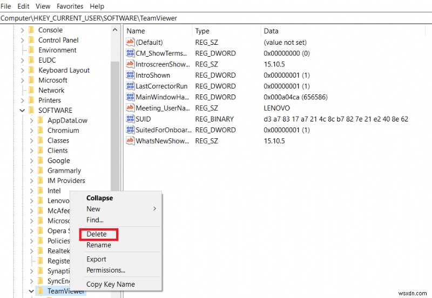Expand the AppDataLow key
The width and height of the screenshot is (432, 298).
pos(31,120)
